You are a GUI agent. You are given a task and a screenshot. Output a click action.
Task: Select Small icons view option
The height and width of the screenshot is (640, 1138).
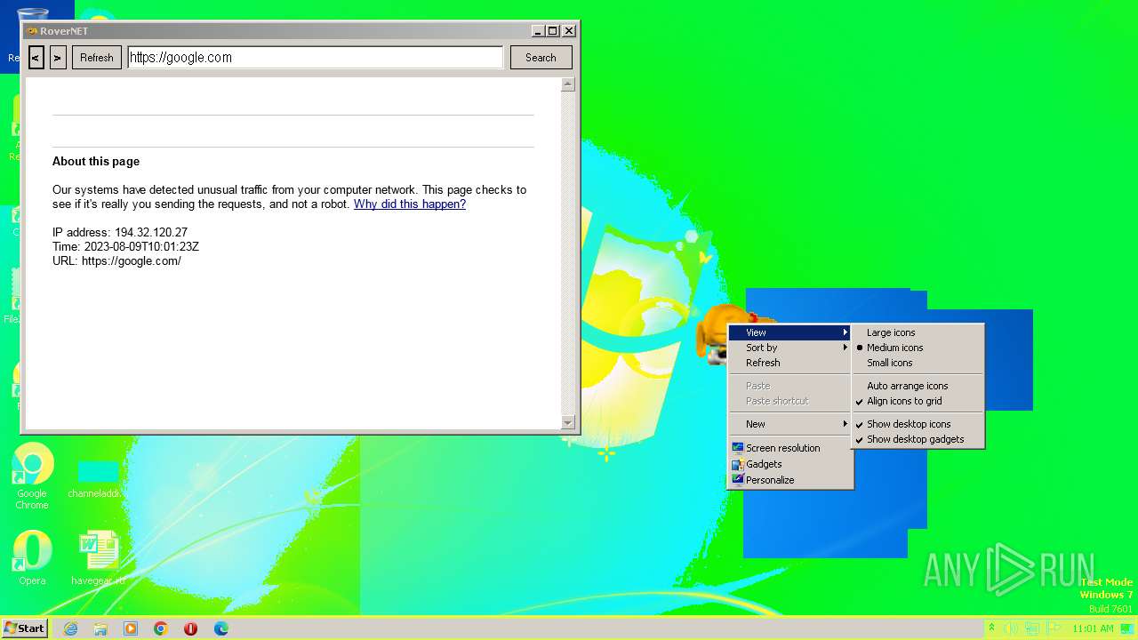point(918,363)
